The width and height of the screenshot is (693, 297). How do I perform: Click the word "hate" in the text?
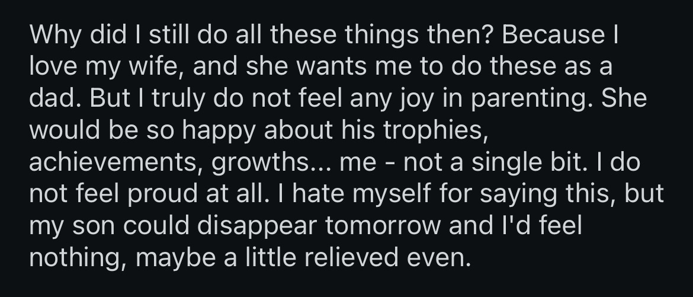[309, 193]
